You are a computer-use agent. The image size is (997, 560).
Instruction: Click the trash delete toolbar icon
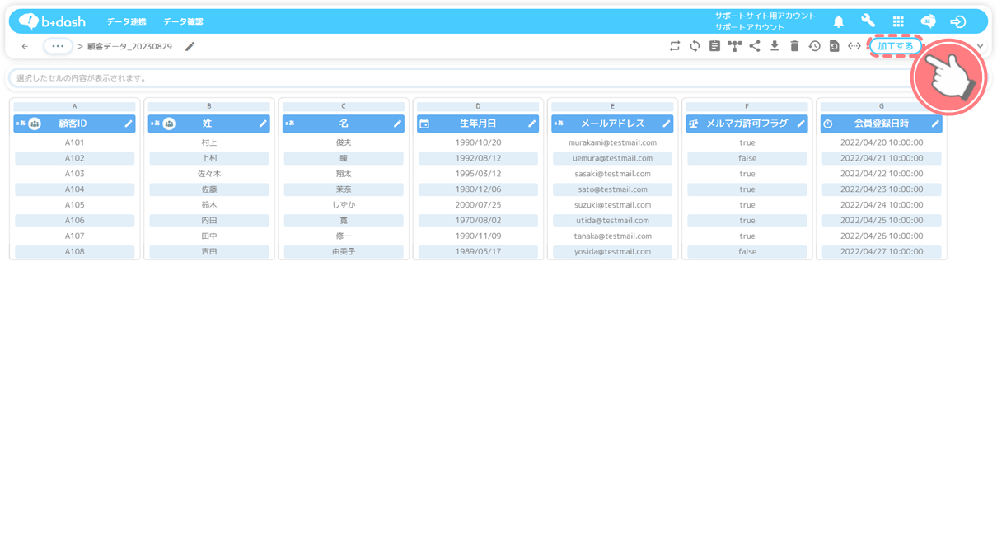pos(794,47)
